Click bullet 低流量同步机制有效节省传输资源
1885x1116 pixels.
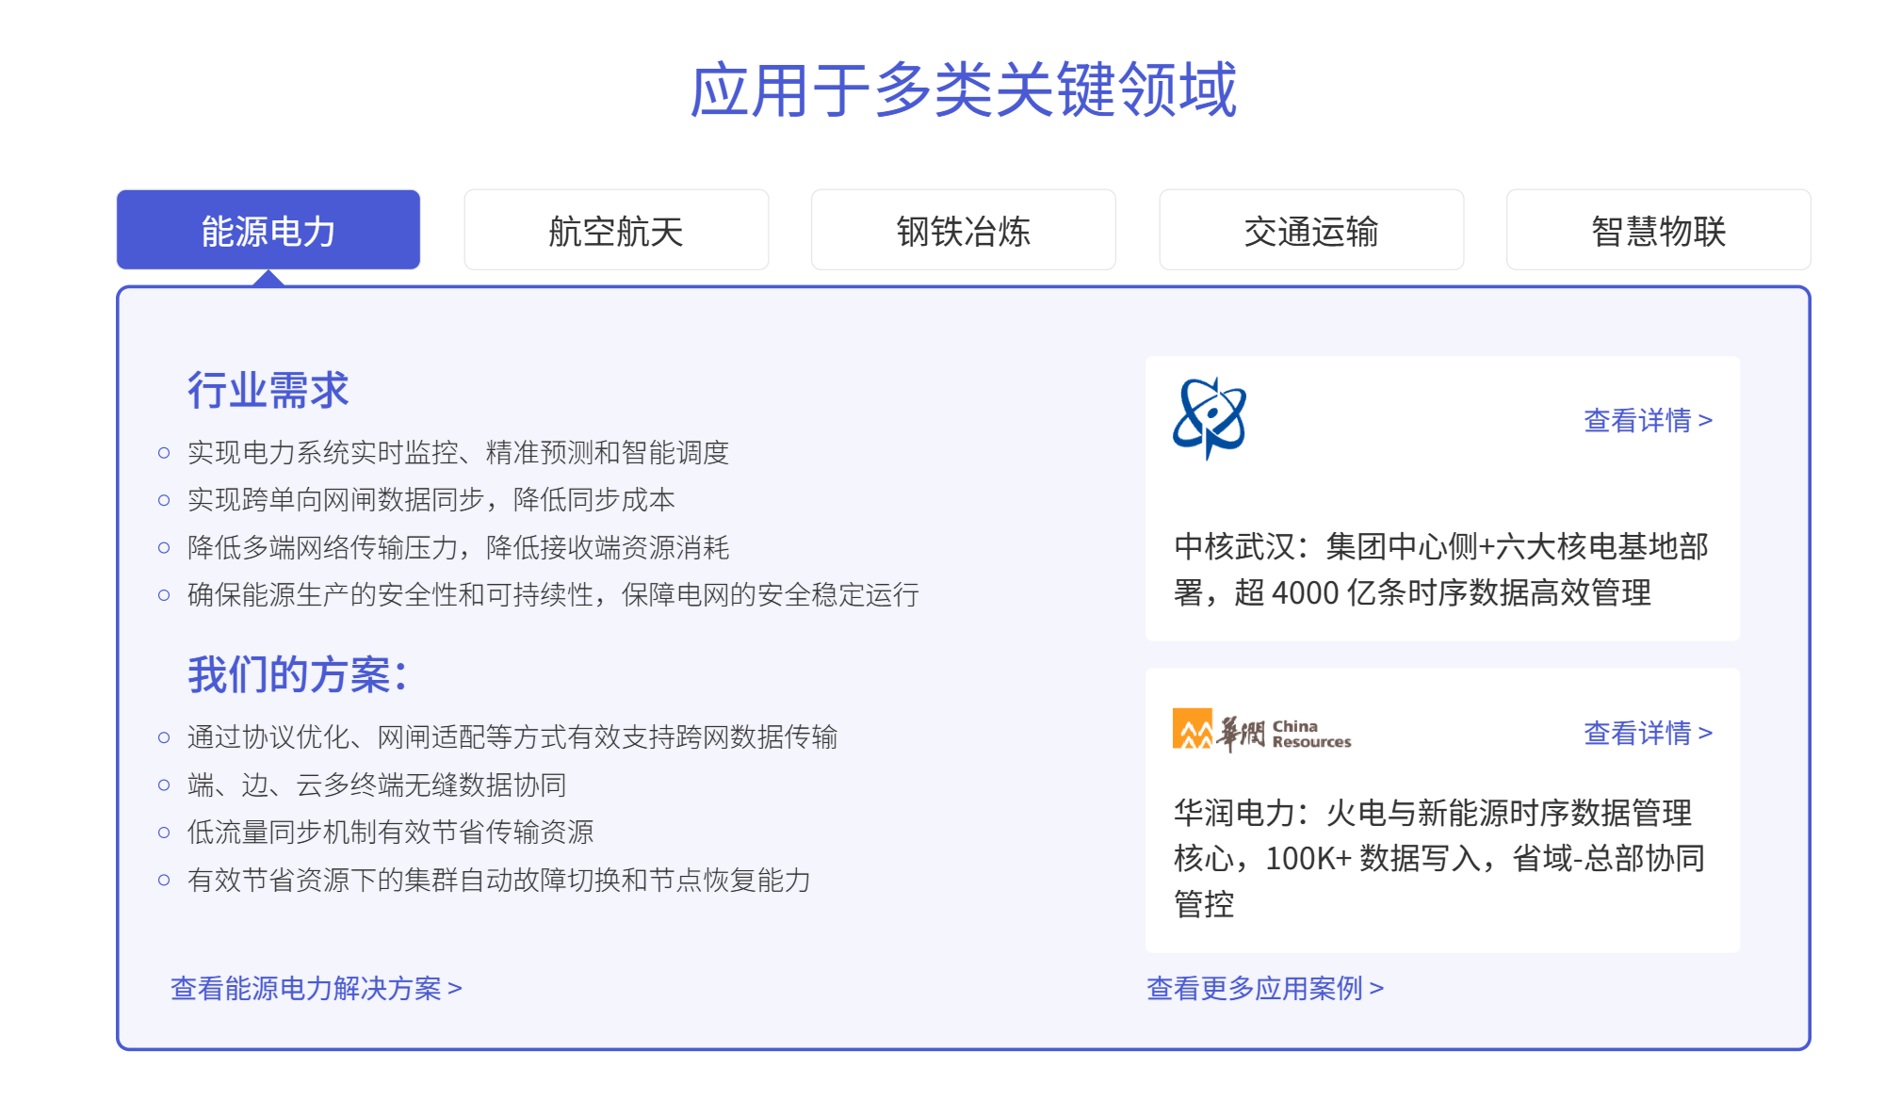[x=390, y=832]
